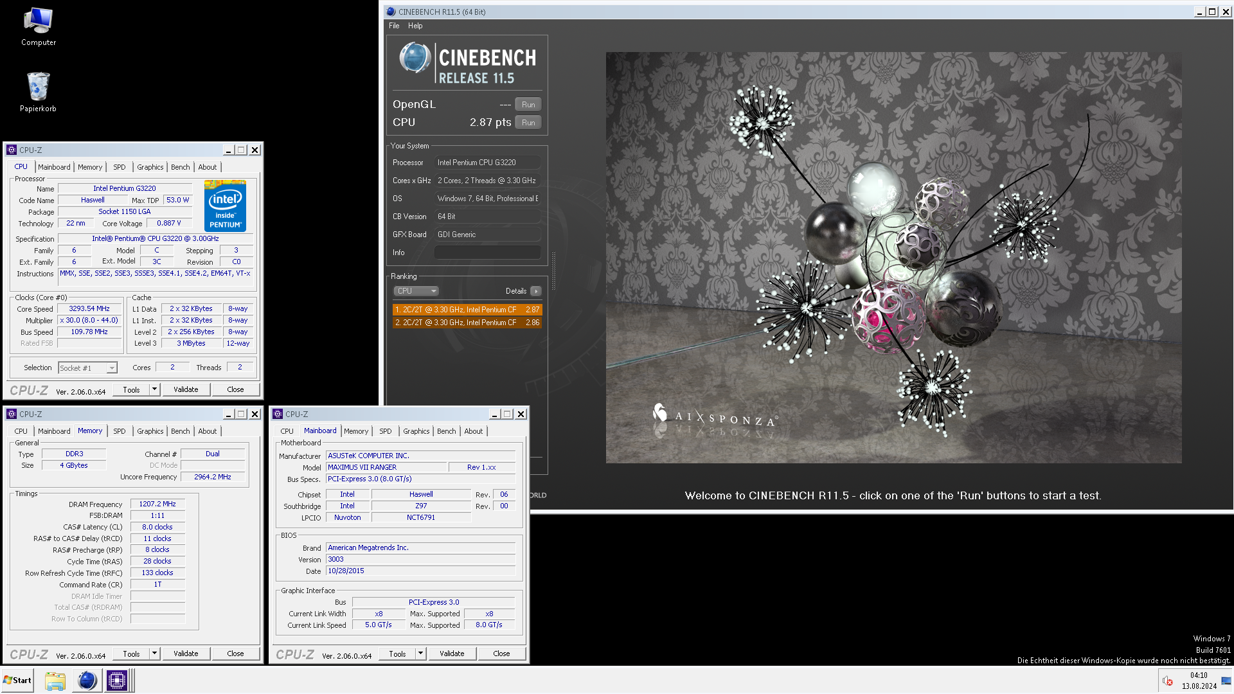
Task: Expand Tools dropdown arrow in the top CPU-Z window
Action: pos(154,389)
